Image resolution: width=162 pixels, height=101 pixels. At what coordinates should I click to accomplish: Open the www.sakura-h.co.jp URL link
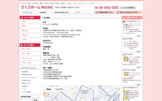tap(72, 35)
